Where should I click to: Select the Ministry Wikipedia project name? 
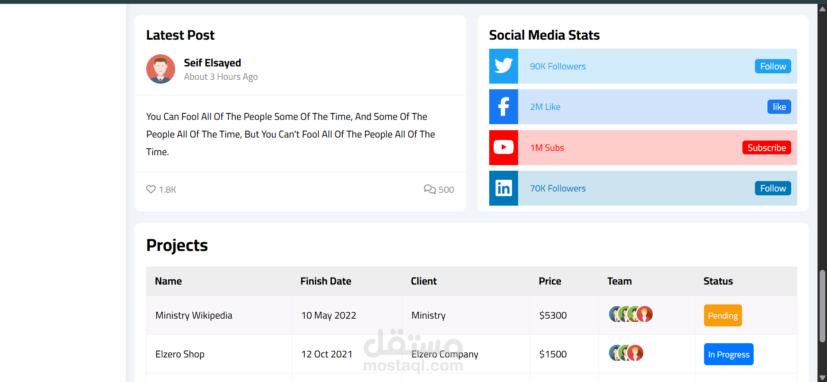point(194,315)
